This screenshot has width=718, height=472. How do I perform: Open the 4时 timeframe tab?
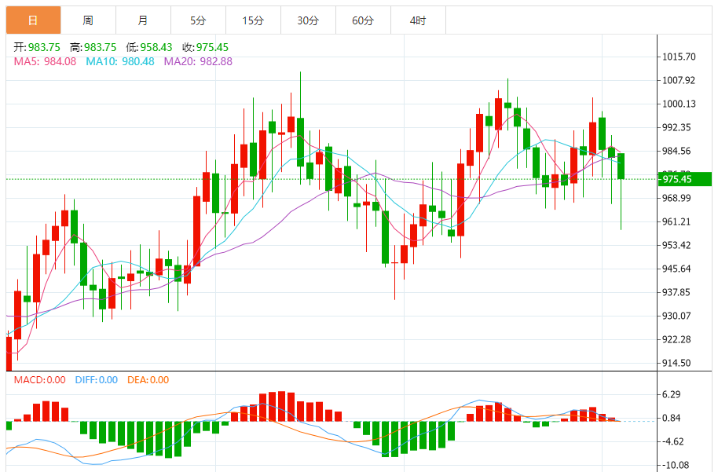(x=418, y=20)
